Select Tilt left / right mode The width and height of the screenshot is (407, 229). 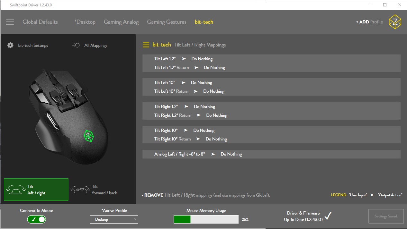click(36, 190)
